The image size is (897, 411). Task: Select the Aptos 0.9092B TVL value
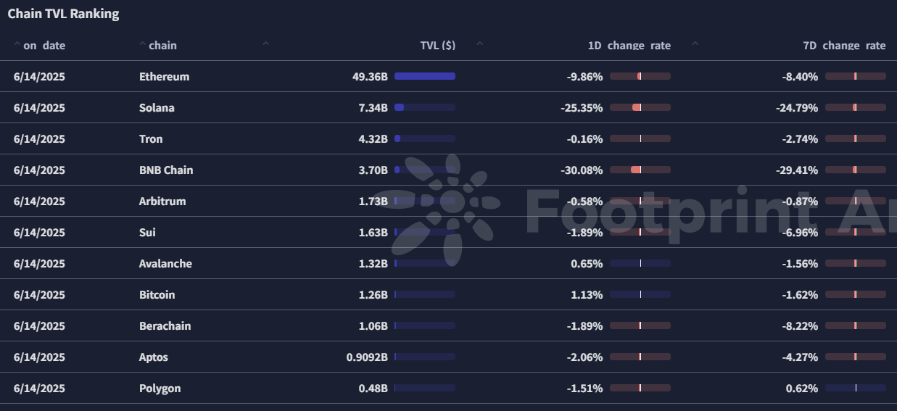[368, 357]
